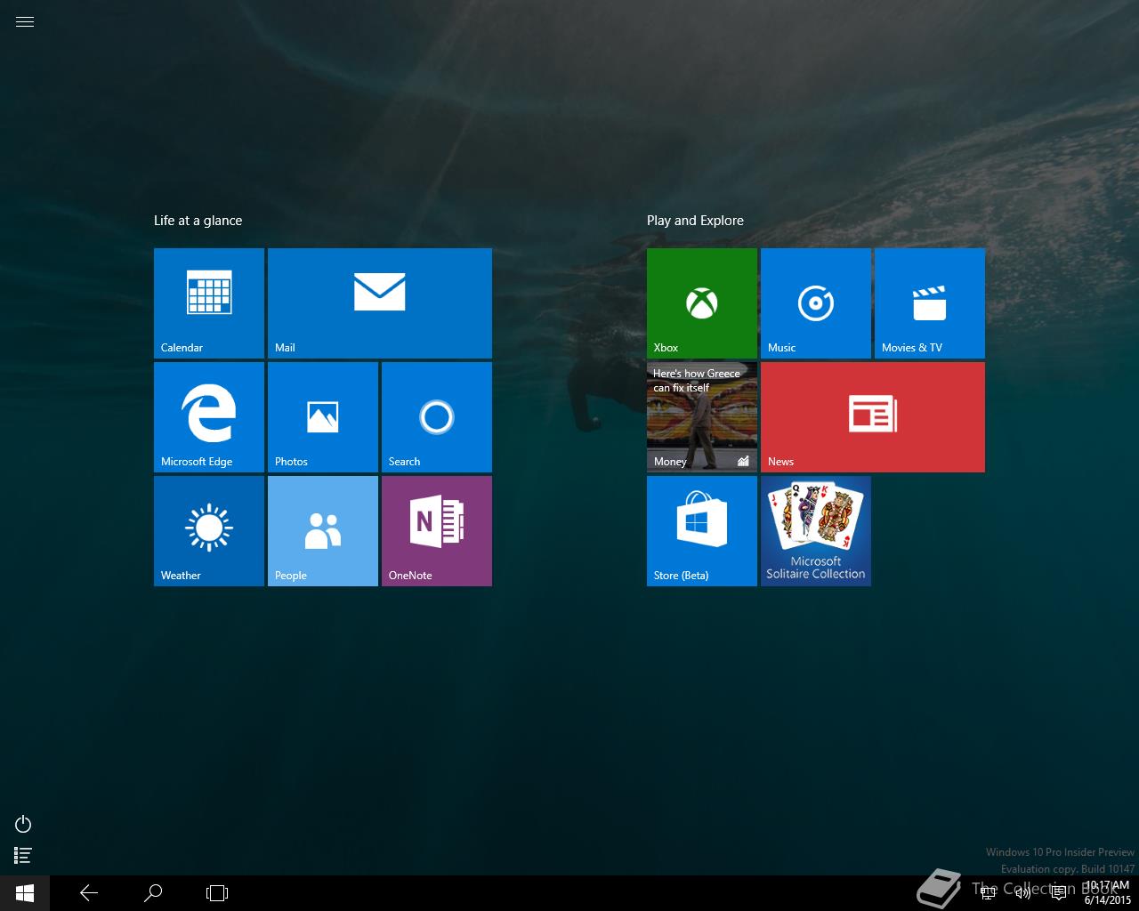Launch Microsoft Edge tile
The image size is (1139, 911).
tap(209, 417)
